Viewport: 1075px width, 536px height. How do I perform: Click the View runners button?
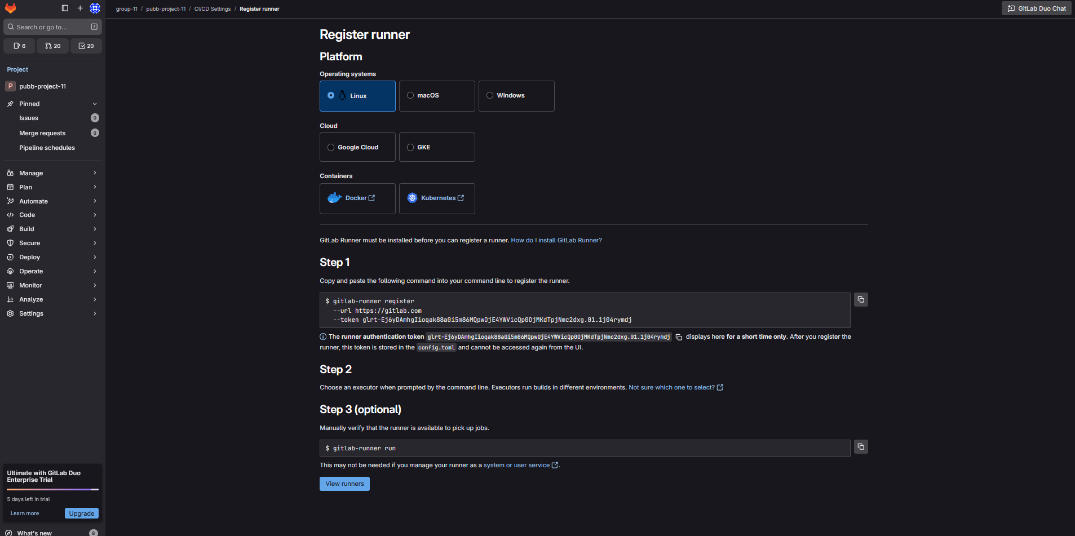[x=344, y=484]
